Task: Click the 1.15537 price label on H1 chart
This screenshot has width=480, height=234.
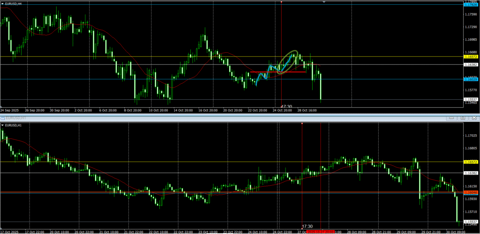Action: point(471,221)
